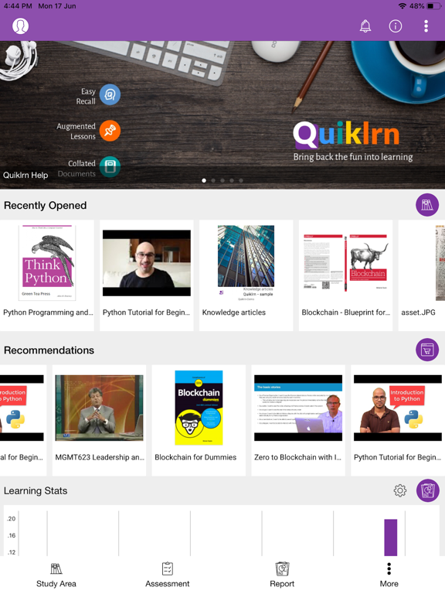Tap the Augmented Lessons orange pin icon
Image resolution: width=445 pixels, height=594 pixels.
pos(110,130)
